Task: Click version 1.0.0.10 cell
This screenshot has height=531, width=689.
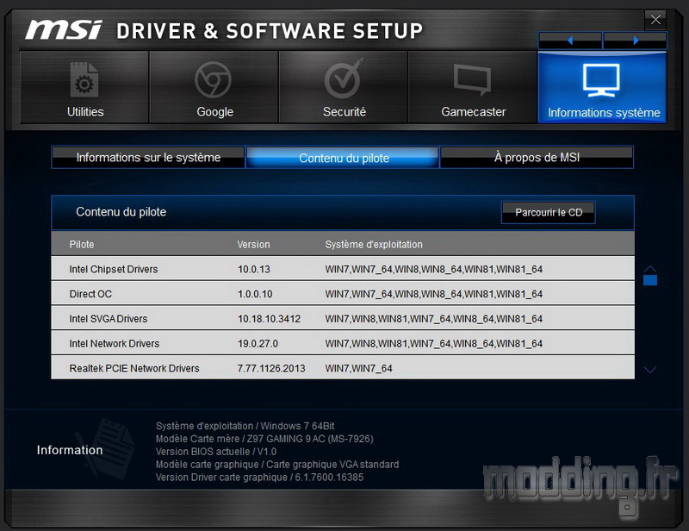Action: (x=255, y=294)
